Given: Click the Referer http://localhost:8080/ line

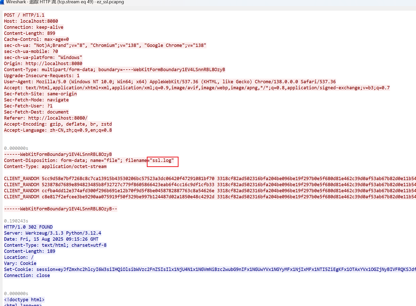Looking at the screenshot, I should tap(46, 118).
